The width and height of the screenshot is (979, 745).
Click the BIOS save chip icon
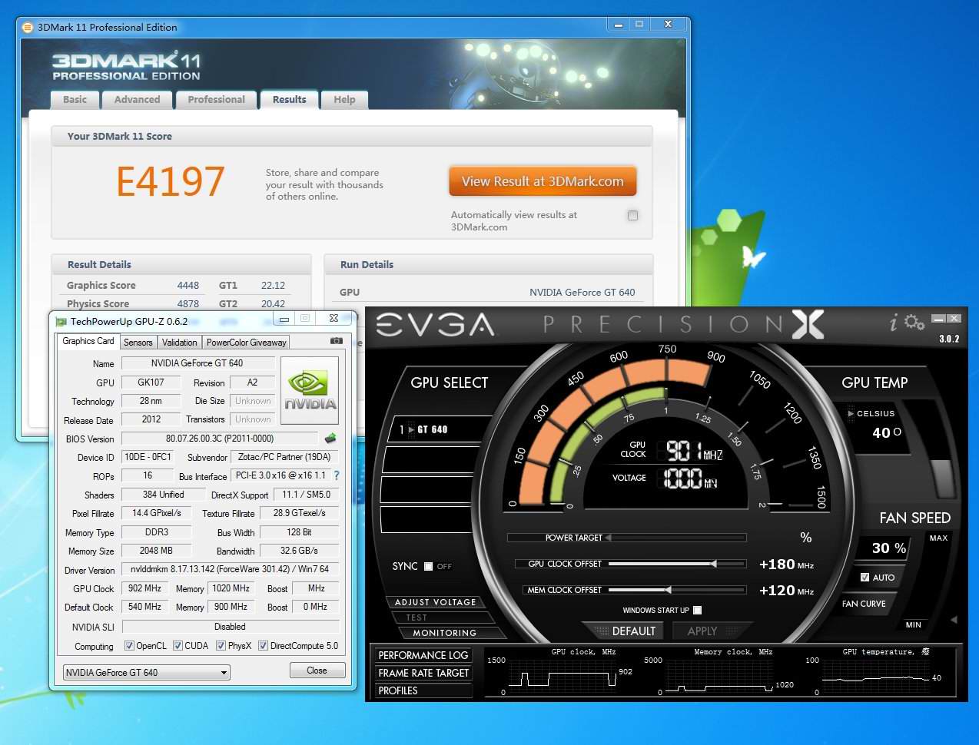point(330,439)
